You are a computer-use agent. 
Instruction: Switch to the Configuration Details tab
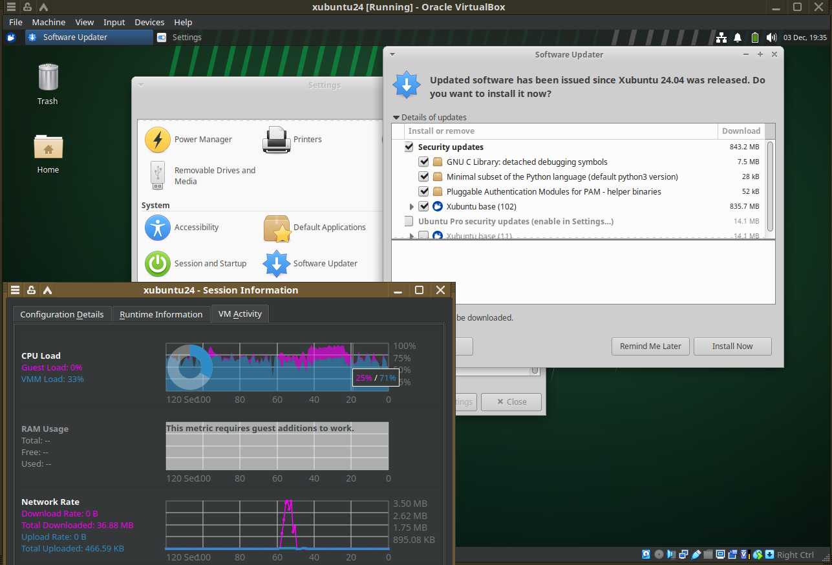click(x=62, y=314)
